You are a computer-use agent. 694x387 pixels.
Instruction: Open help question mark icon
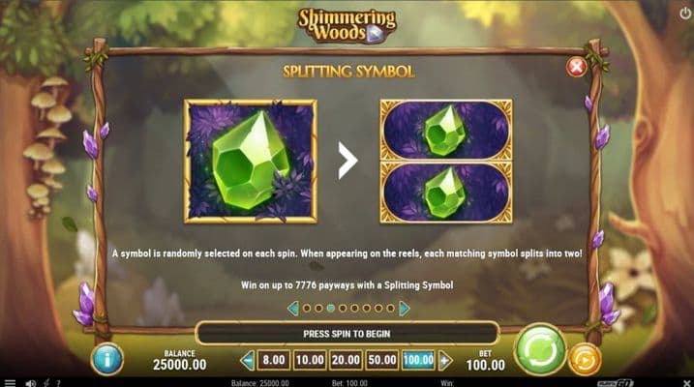[x=58, y=383]
